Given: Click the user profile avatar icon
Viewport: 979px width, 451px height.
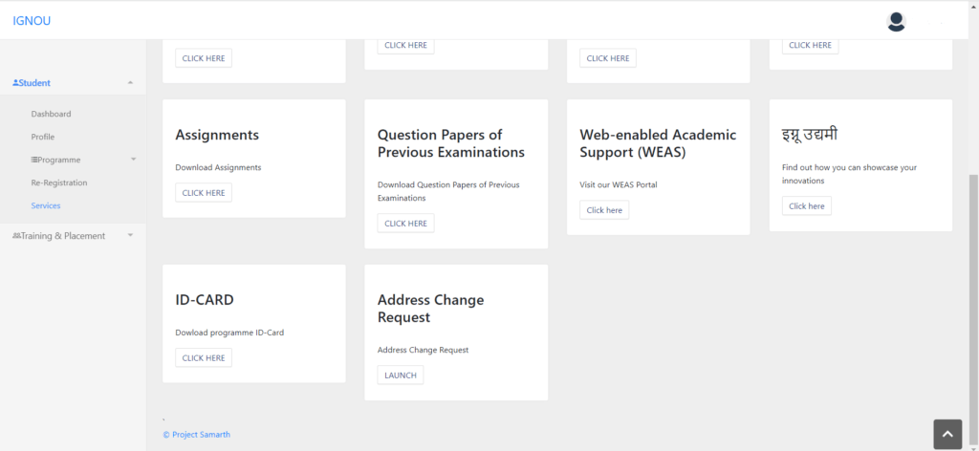Looking at the screenshot, I should pyautogui.click(x=896, y=21).
